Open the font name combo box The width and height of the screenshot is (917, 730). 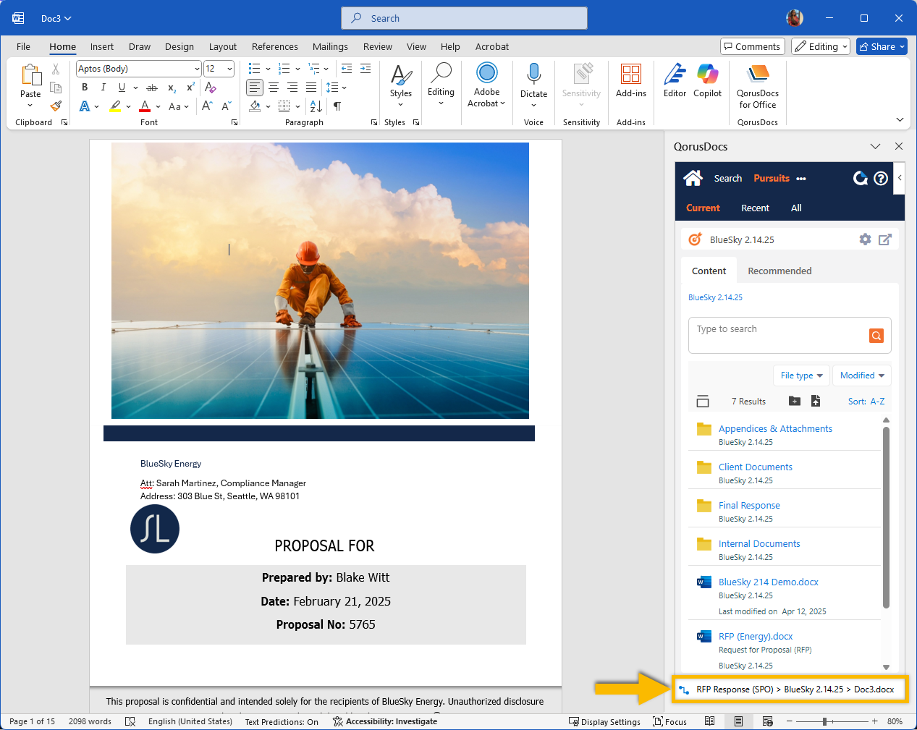pos(138,69)
